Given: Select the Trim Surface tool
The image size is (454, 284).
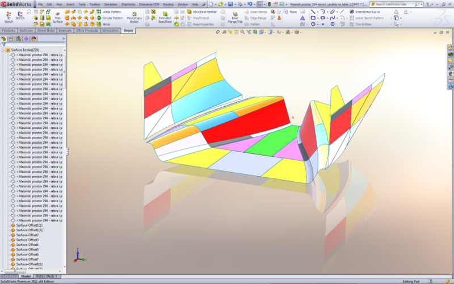Looking at the screenshot, I should [x=57, y=18].
